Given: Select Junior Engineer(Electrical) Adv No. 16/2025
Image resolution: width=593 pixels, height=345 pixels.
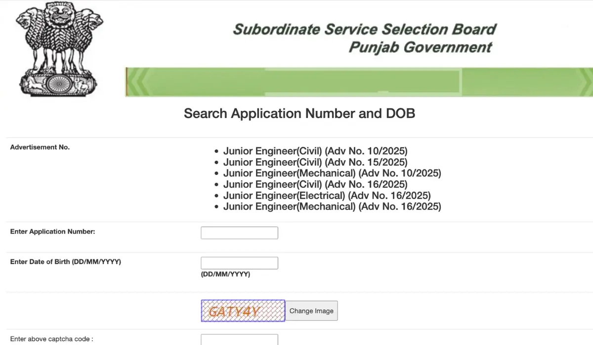Looking at the screenshot, I should pos(327,195).
